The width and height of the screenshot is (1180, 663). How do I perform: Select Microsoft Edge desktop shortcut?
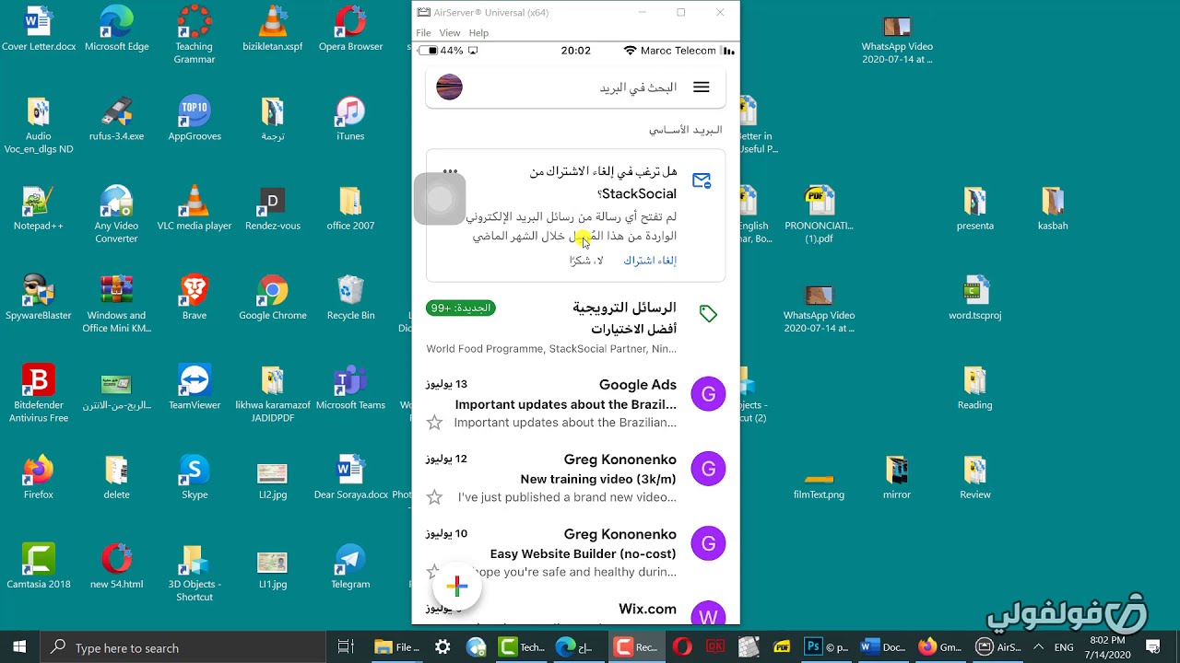117,29
